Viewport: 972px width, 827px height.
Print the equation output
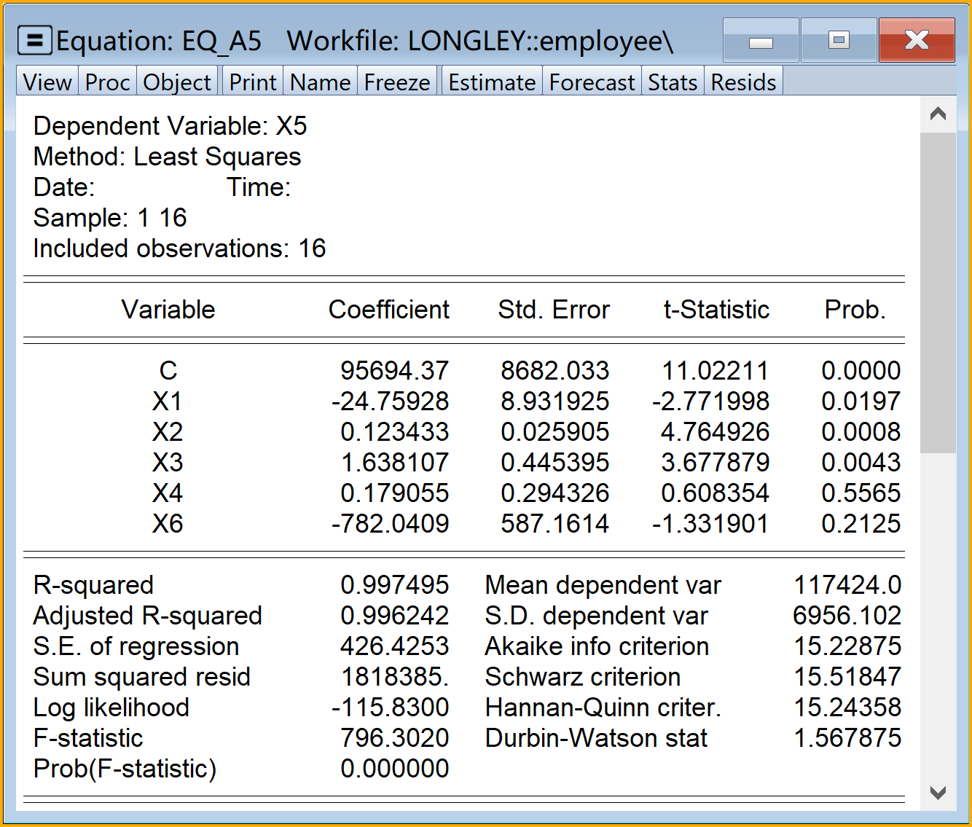[x=252, y=82]
